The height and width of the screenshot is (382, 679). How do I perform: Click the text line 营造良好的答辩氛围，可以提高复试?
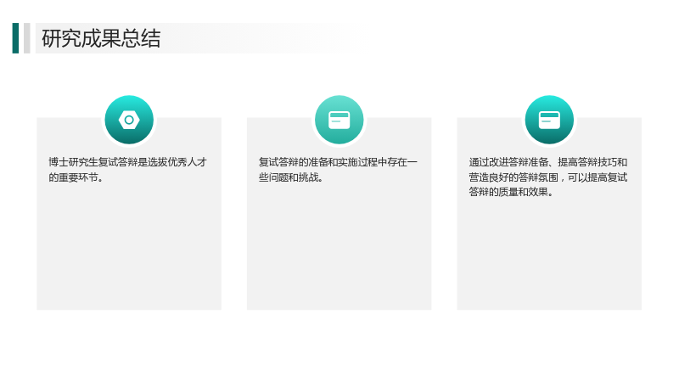(x=548, y=177)
